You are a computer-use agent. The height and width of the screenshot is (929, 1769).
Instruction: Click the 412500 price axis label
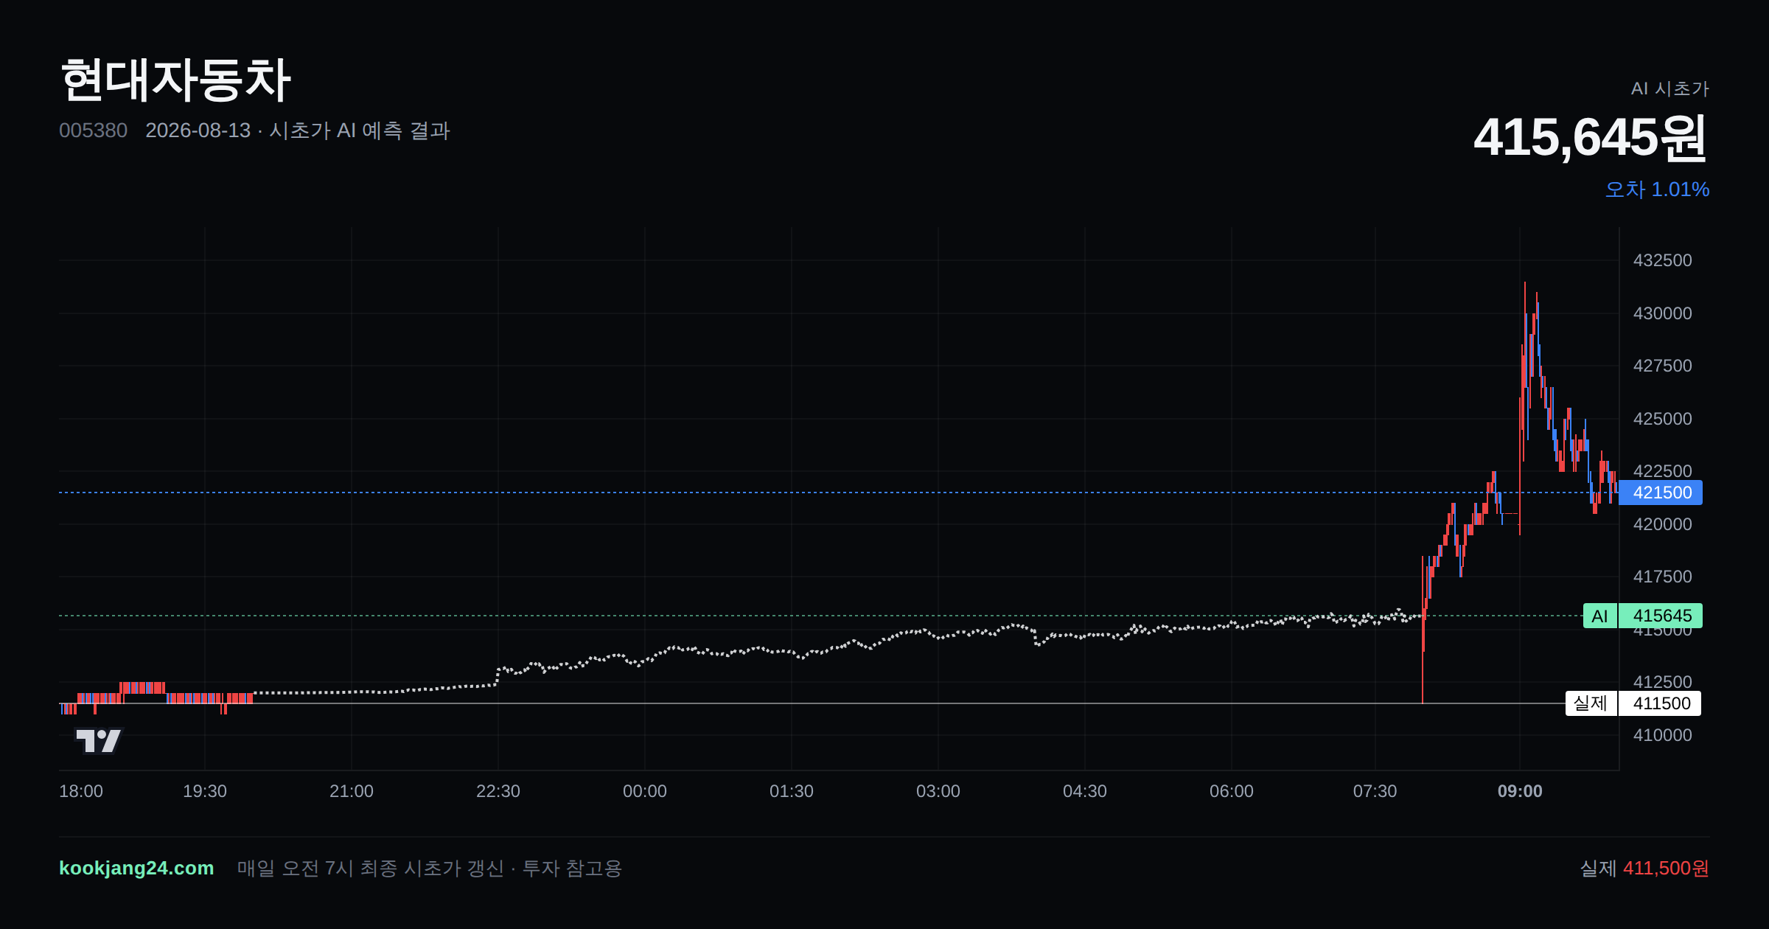[1662, 682]
